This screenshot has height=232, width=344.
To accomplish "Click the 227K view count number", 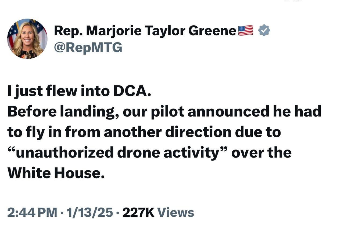I will (x=138, y=212).
